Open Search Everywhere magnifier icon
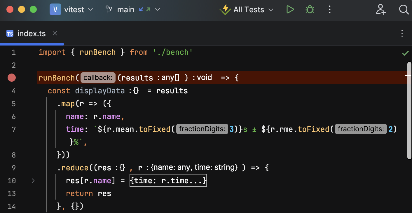 pos(404,10)
